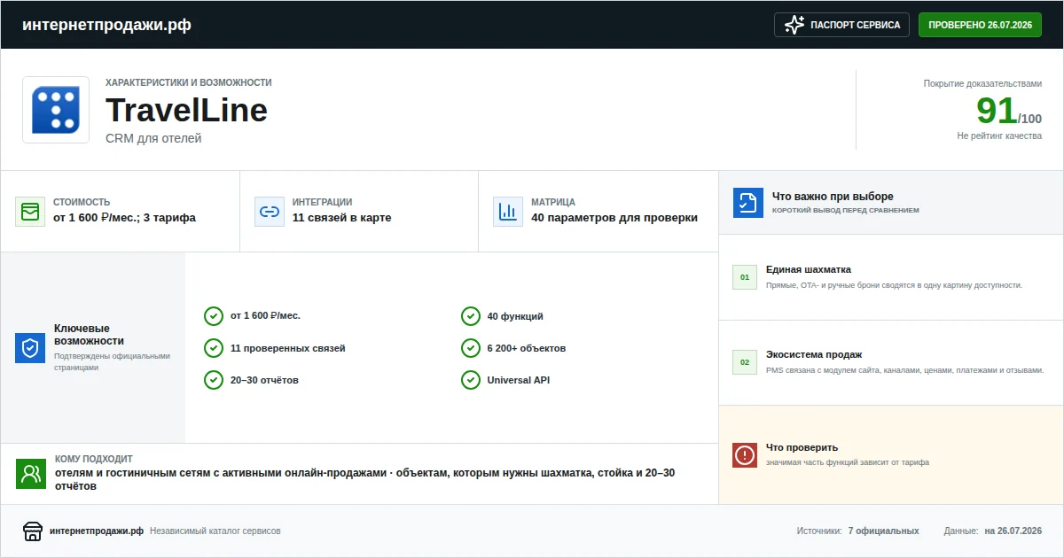Click the Проверено 26.07.2026 badge
The image size is (1064, 558).
pos(980,25)
